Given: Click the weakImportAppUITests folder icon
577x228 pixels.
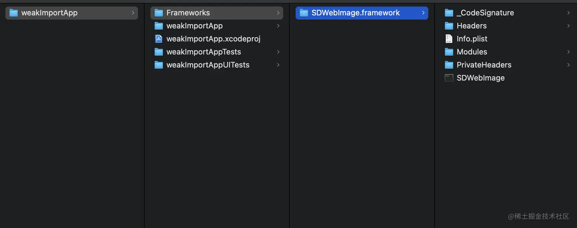Looking at the screenshot, I should (159, 65).
